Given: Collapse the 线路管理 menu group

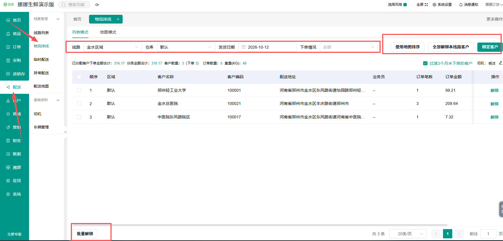Looking at the screenshot, I should click(x=47, y=19).
